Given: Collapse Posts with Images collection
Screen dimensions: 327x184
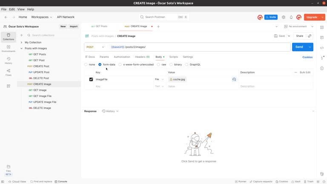Looking at the screenshot, I should click(21, 49).
